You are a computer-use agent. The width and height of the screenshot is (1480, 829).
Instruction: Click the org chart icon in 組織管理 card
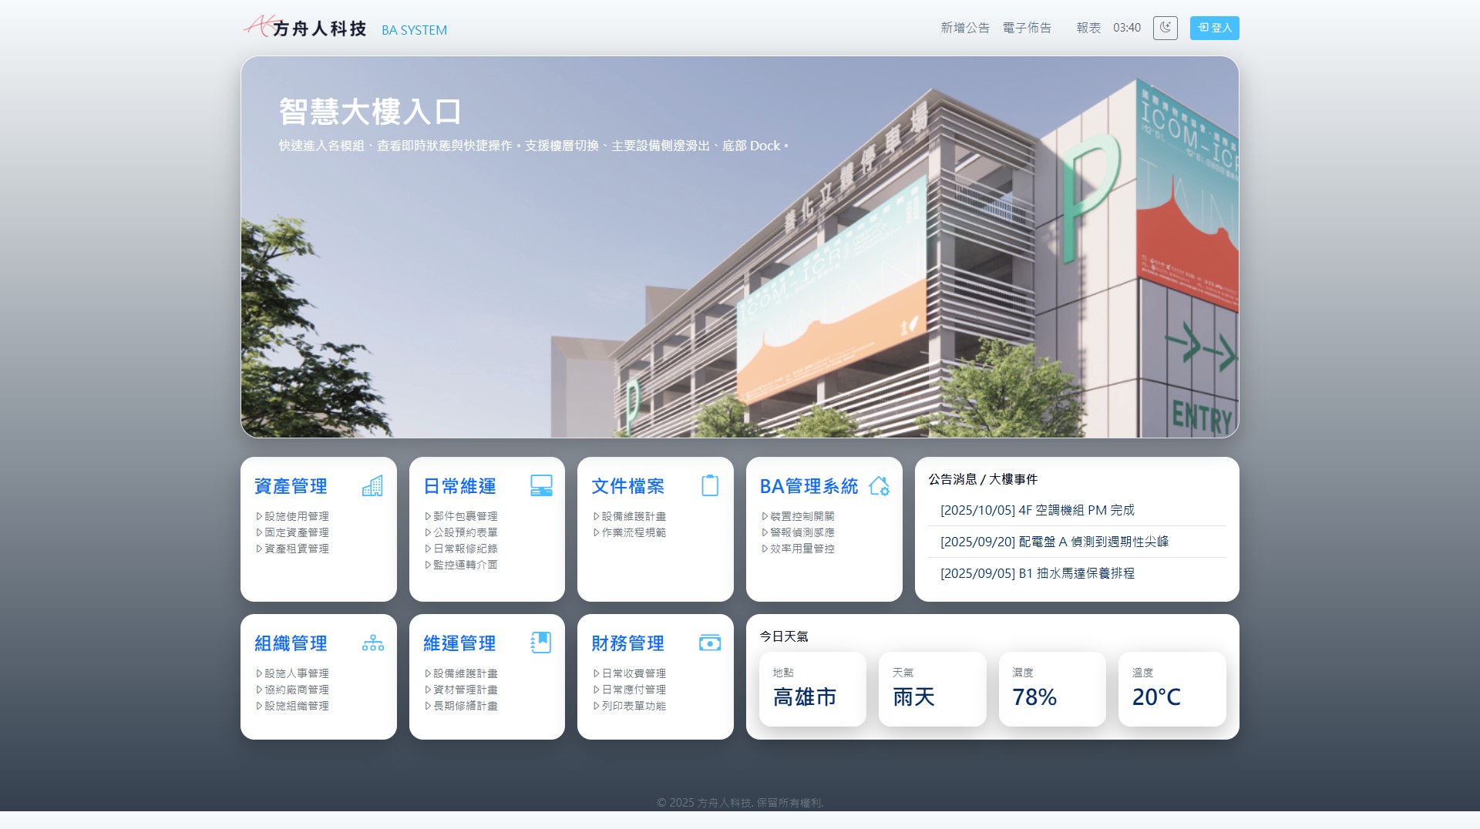point(372,643)
